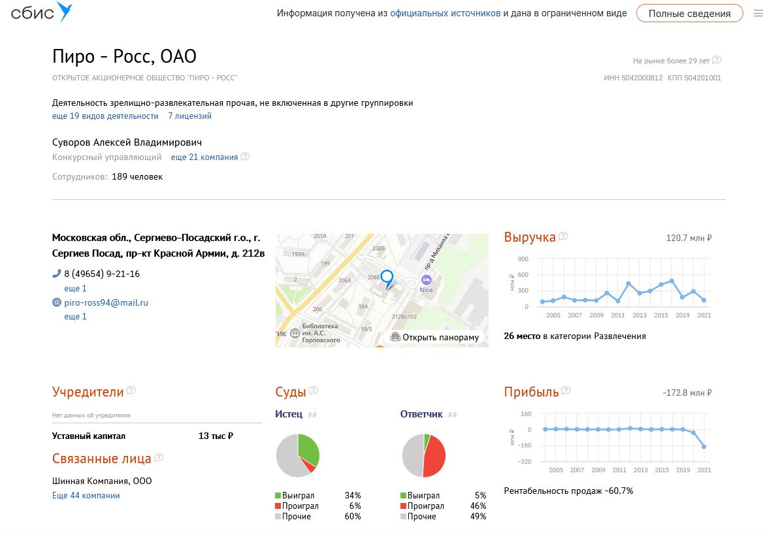Click the Истец pie chart
Image resolution: width=763 pixels, height=535 pixels.
coord(298,456)
